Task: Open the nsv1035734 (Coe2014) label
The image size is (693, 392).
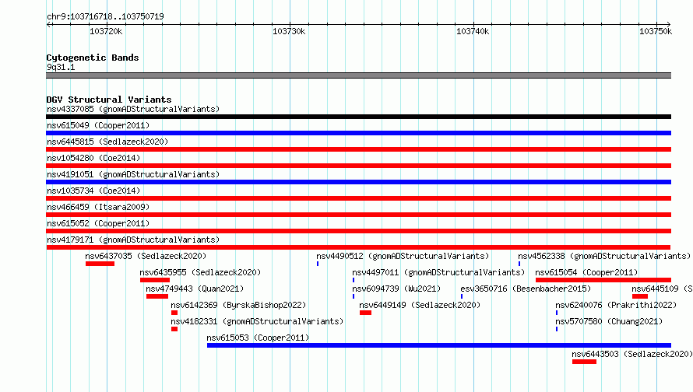Action: (93, 191)
